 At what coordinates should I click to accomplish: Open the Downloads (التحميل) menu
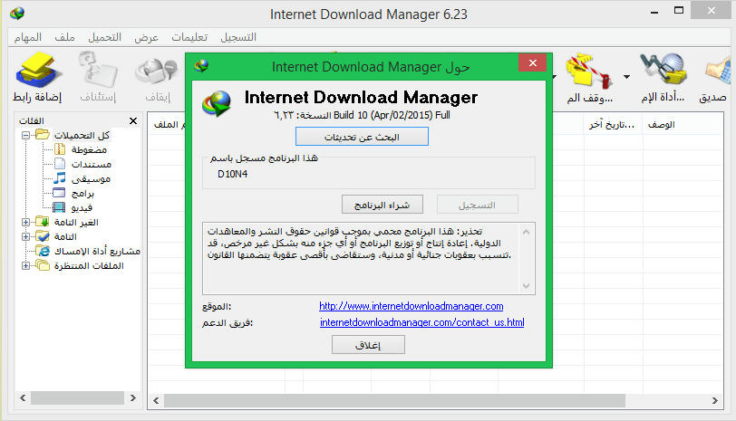tap(104, 37)
